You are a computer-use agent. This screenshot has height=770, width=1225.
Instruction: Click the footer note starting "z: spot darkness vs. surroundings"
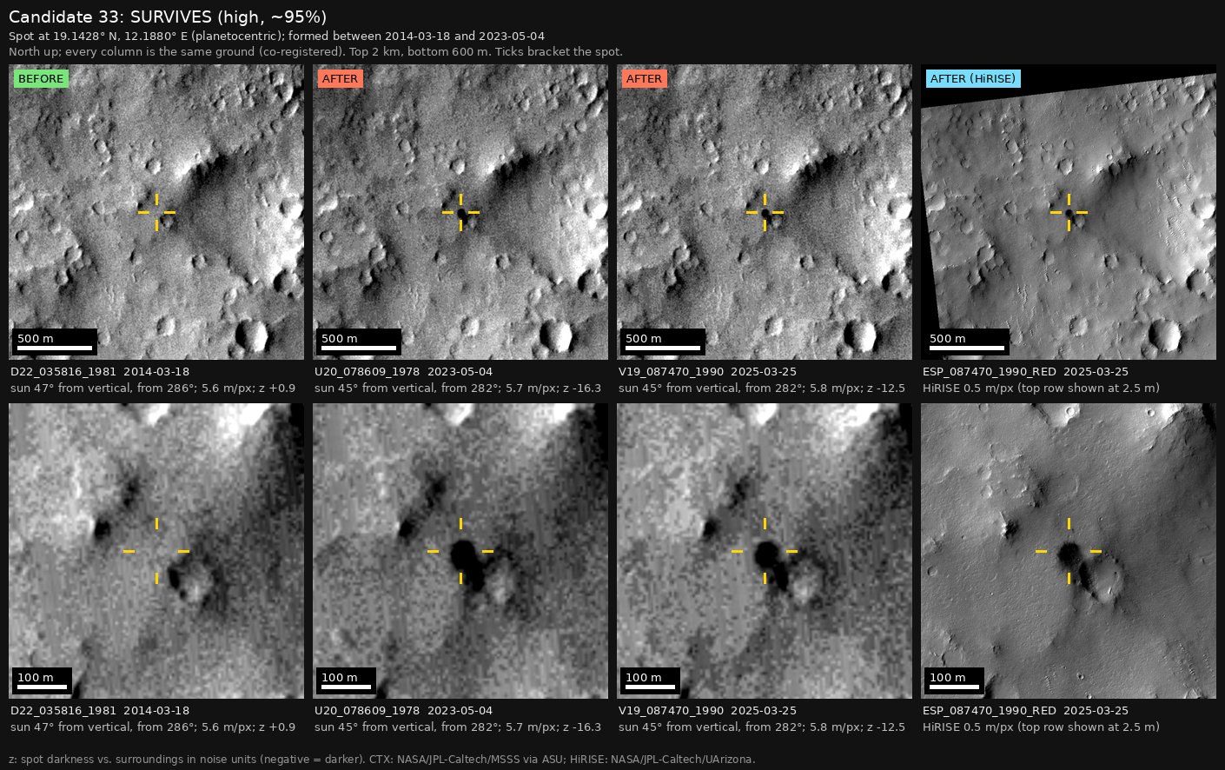[382, 760]
